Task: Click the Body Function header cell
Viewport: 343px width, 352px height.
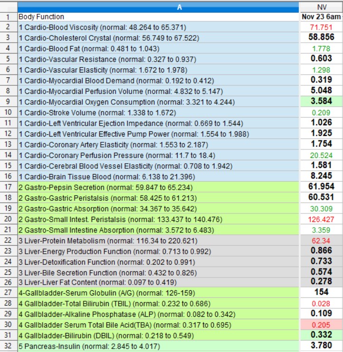Action: pos(41,17)
